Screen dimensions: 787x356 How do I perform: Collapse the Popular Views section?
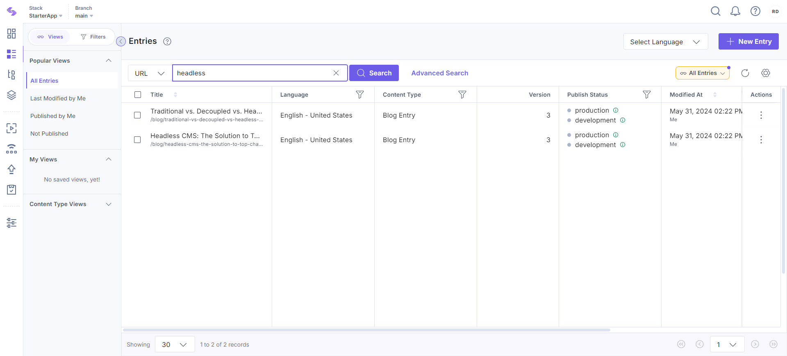tap(109, 61)
